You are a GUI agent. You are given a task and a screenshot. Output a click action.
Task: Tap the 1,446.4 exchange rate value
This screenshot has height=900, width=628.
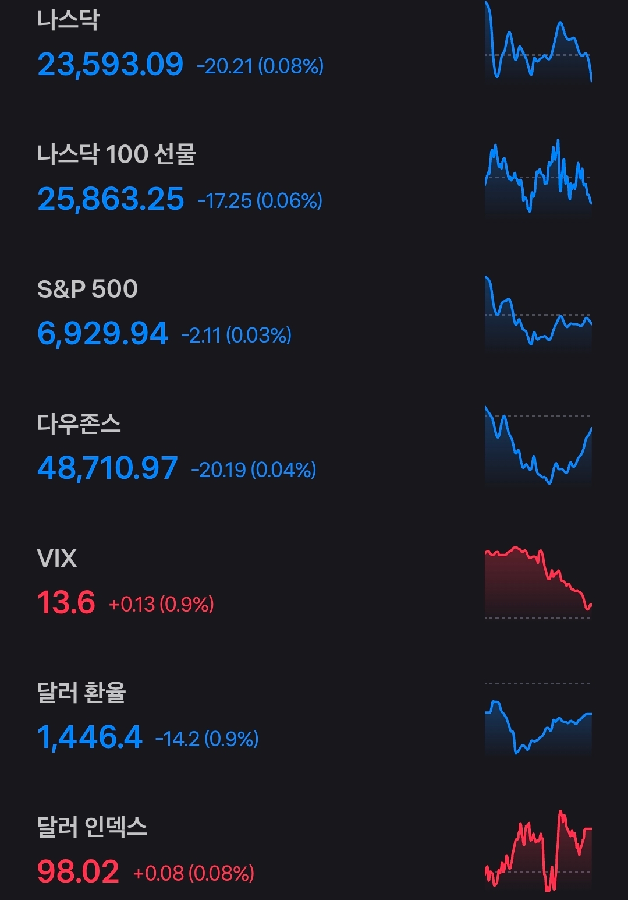click(90, 737)
